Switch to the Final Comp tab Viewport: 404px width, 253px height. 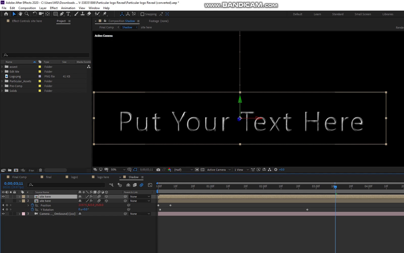(19, 177)
